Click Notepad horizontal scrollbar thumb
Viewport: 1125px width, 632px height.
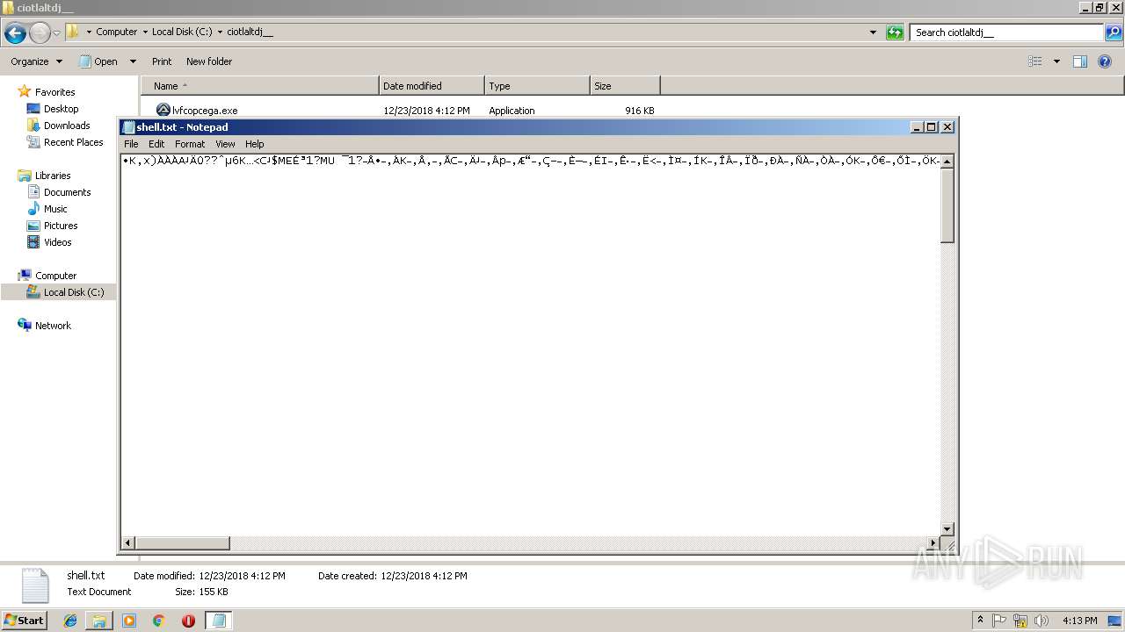click(x=182, y=543)
